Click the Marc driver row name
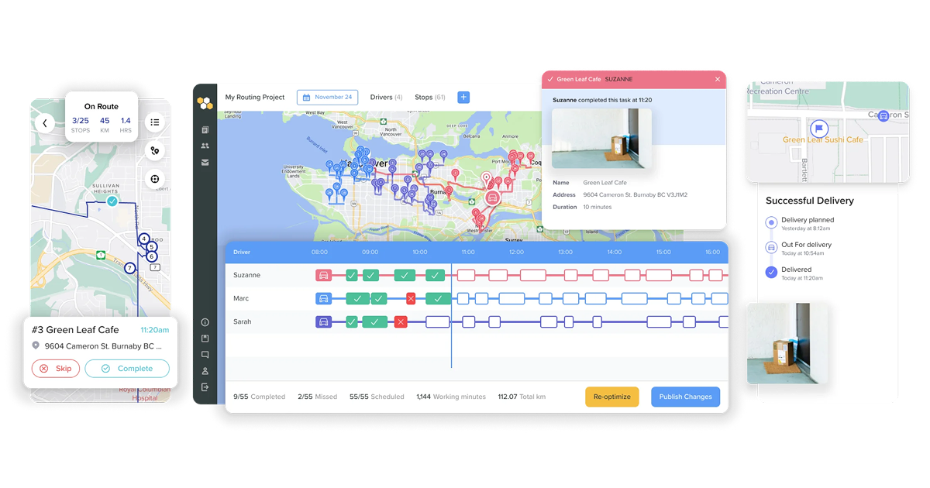The height and width of the screenshot is (488, 930). (241, 298)
